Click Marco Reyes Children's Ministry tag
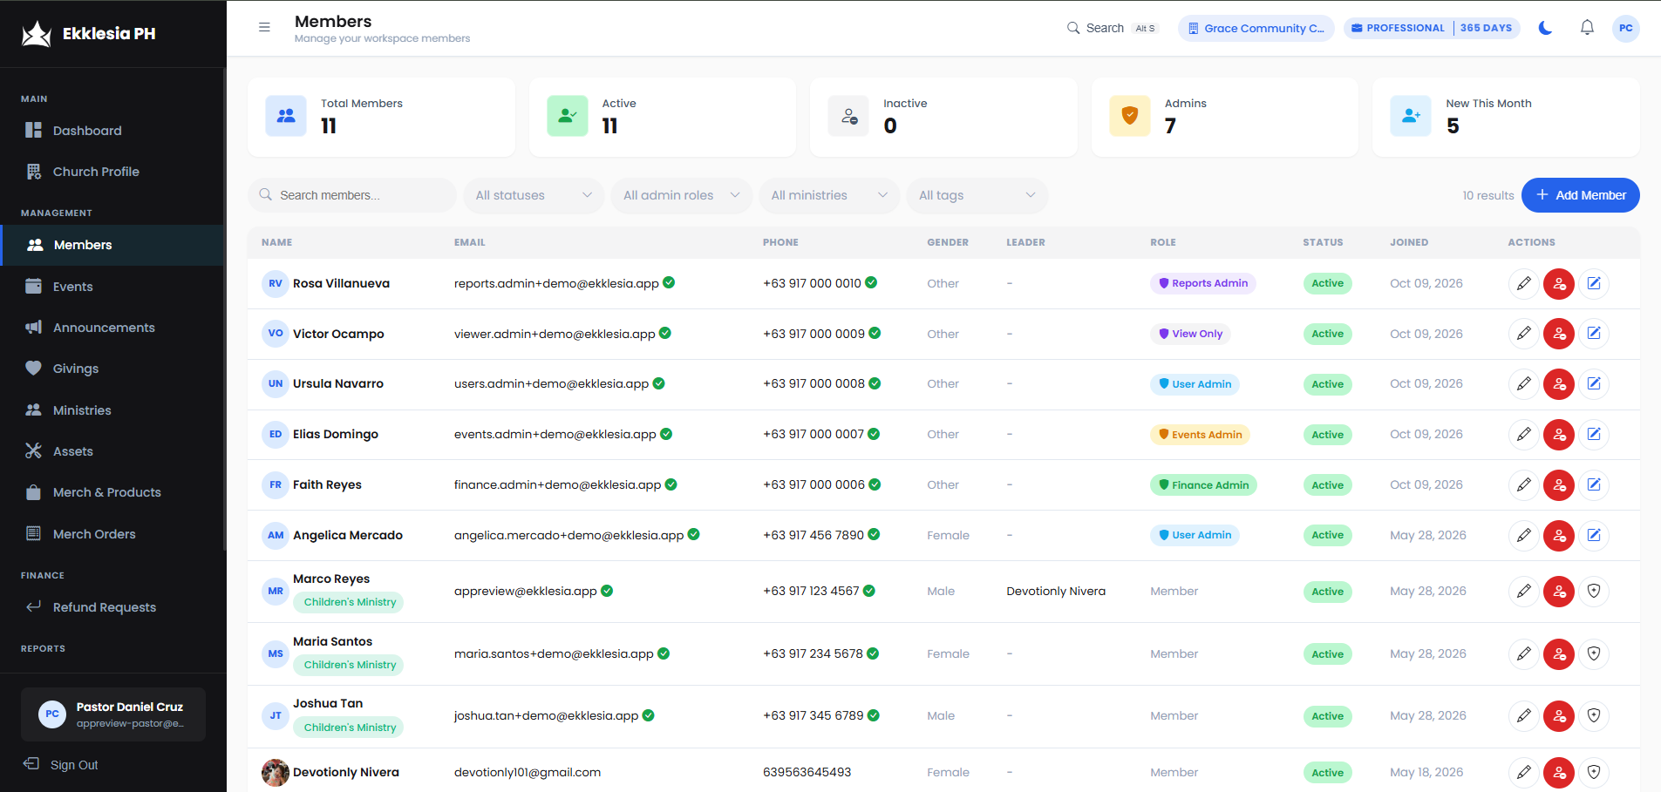Viewport: 1661px width, 792px height. point(349,602)
